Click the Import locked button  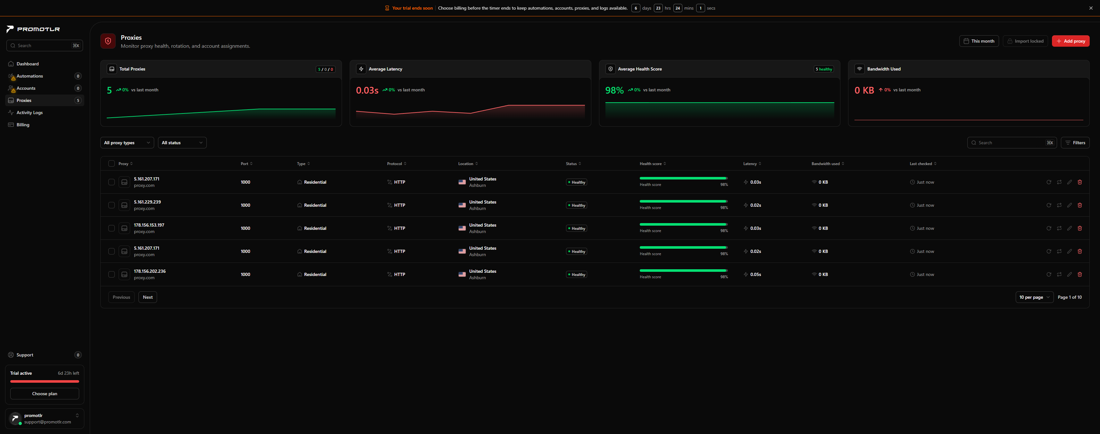point(1025,41)
